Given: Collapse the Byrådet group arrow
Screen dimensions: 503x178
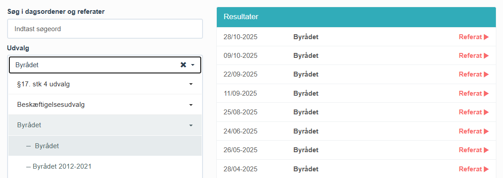Looking at the screenshot, I should point(191,125).
